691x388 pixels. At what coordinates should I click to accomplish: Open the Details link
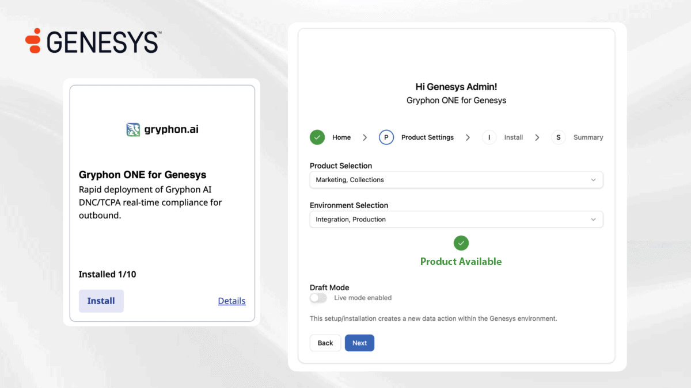tap(231, 301)
